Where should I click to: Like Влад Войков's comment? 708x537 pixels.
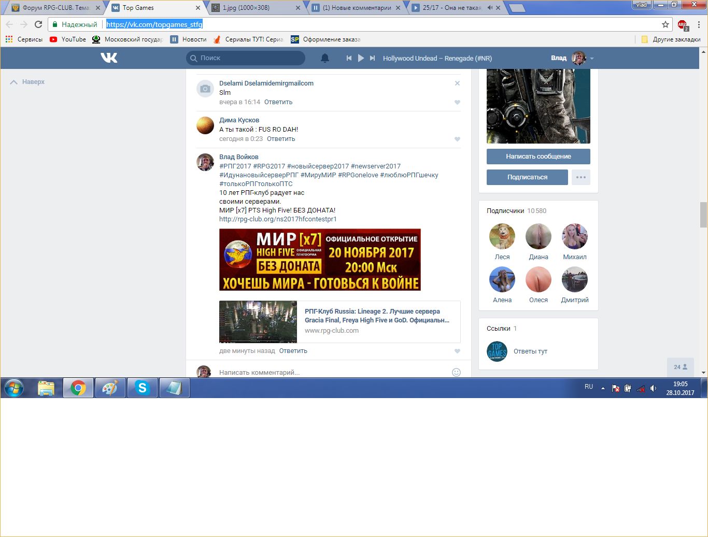pos(457,351)
